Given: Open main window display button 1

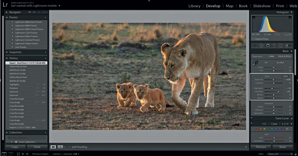Looking at the screenshot, I should [x=4, y=154].
